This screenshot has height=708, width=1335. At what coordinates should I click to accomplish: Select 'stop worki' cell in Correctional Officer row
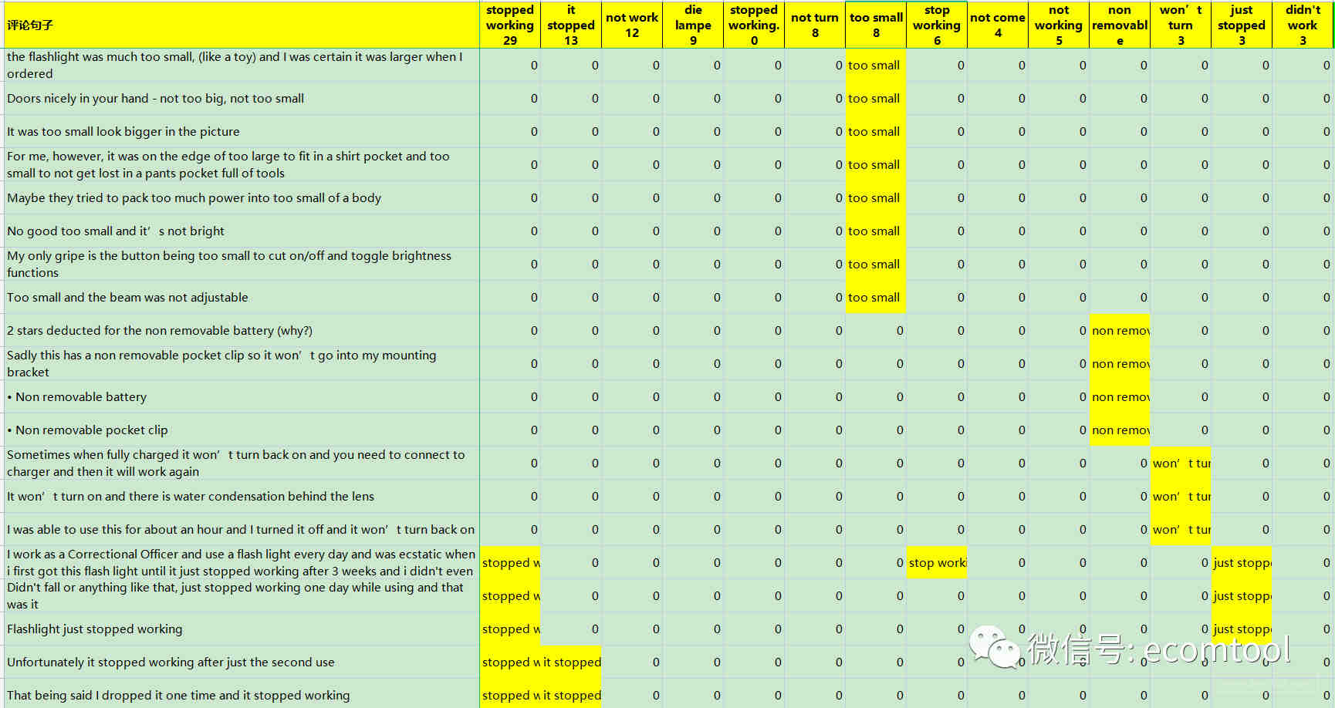[x=937, y=562]
